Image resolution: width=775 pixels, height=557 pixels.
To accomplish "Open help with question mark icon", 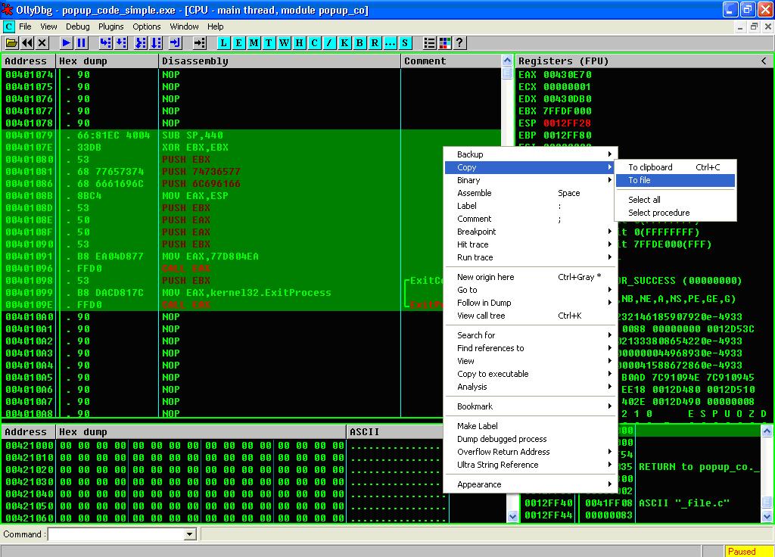I will (459, 43).
